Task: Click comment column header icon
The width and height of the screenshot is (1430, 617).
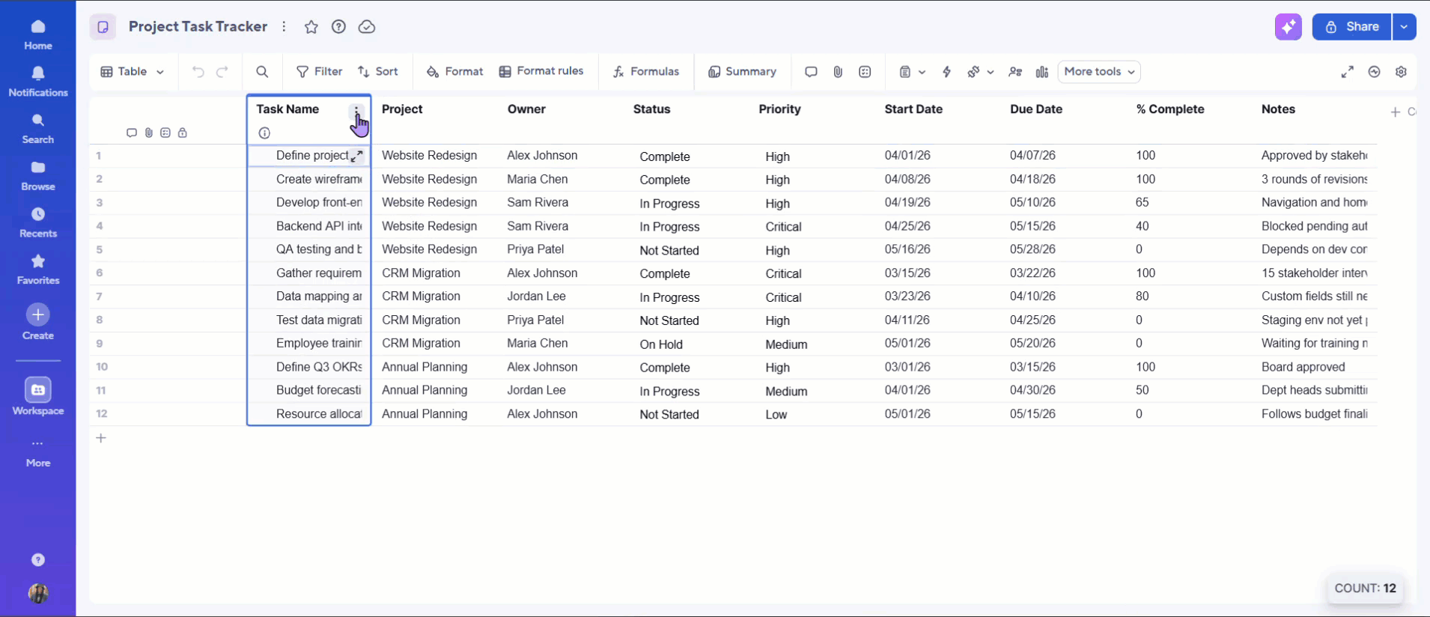Action: click(132, 133)
